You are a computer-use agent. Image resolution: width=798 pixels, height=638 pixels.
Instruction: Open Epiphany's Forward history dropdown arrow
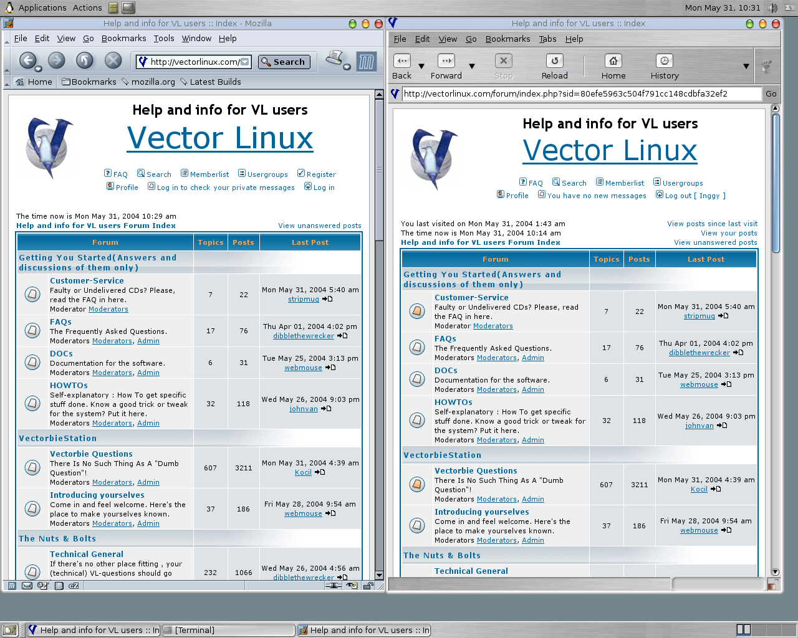click(x=472, y=66)
